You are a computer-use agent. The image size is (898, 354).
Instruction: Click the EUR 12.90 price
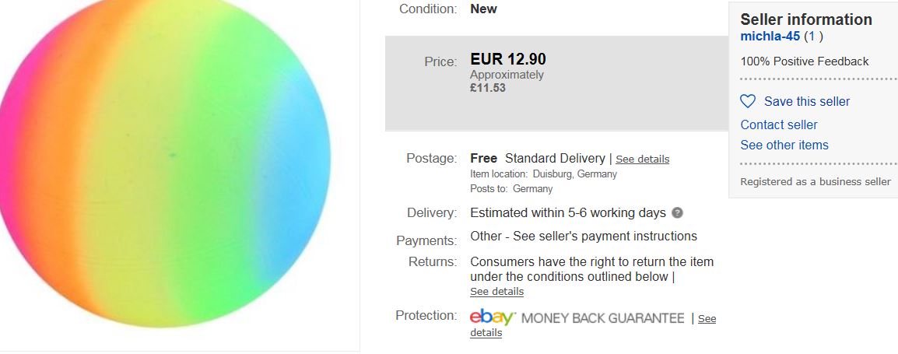(508, 59)
